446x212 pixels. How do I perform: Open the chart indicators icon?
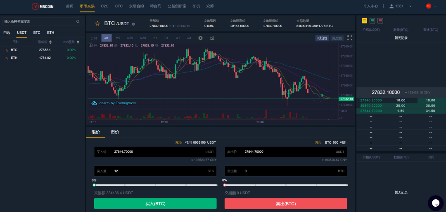(x=212, y=38)
